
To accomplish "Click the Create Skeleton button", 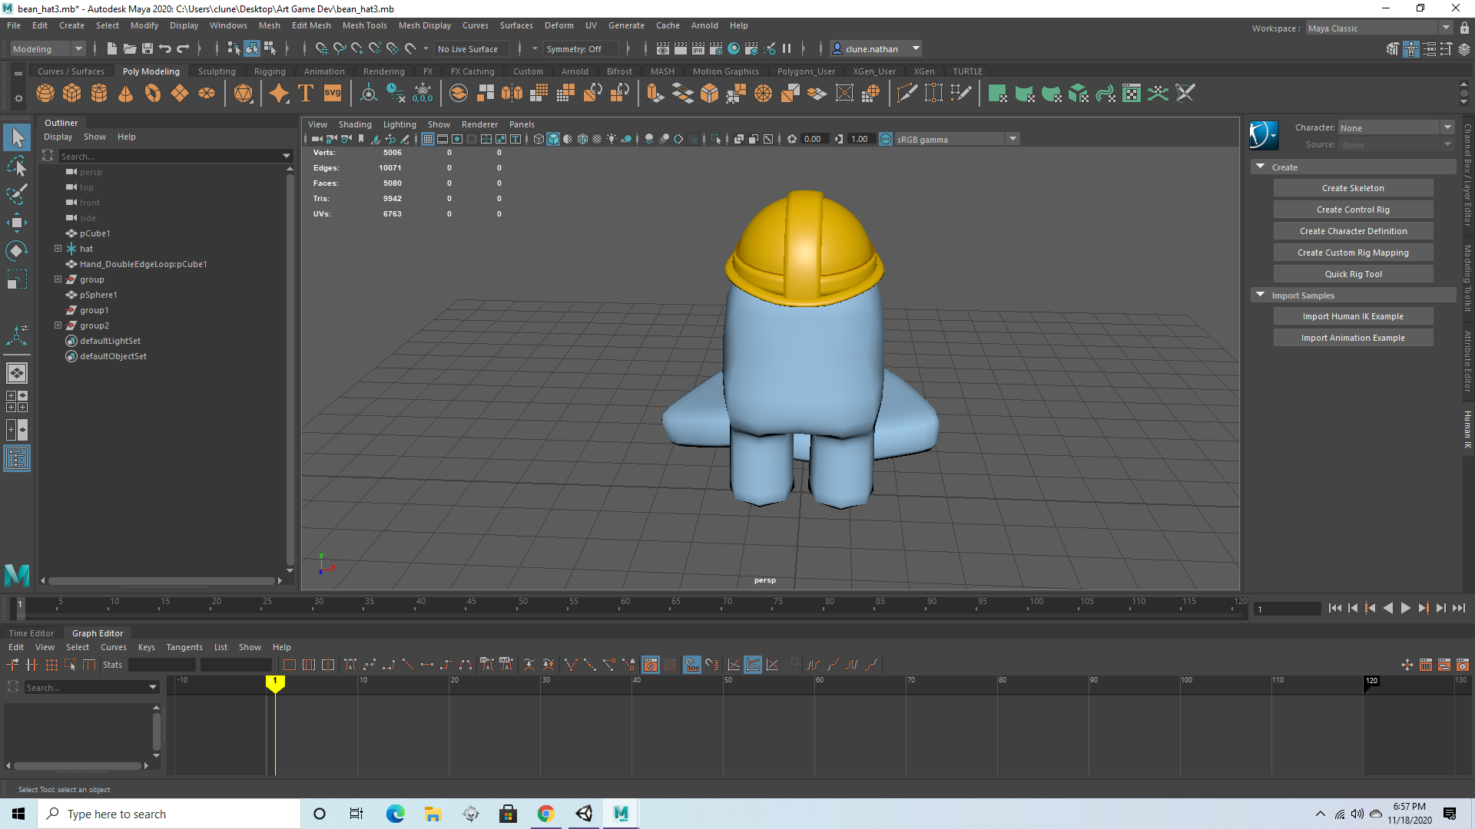I will click(x=1352, y=188).
